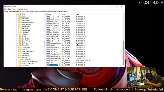164x92 pixels.
Task: Select the Package Installation key
Action: coord(28,64)
